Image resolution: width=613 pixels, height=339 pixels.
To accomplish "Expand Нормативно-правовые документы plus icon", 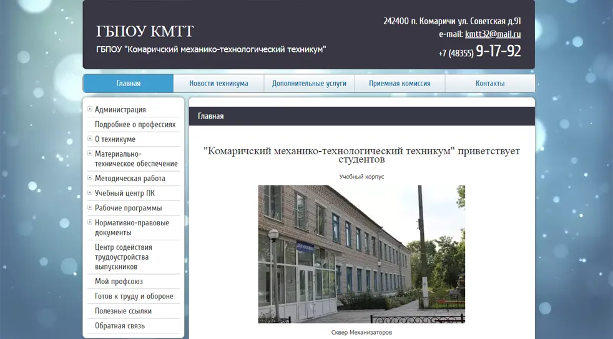I will point(90,222).
